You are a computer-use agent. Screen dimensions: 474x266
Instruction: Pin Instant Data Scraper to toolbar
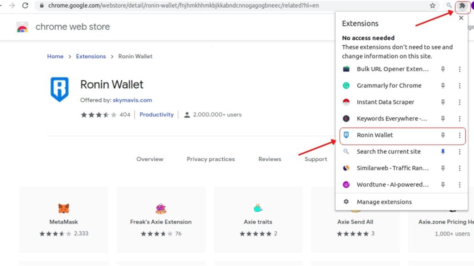tap(443, 102)
